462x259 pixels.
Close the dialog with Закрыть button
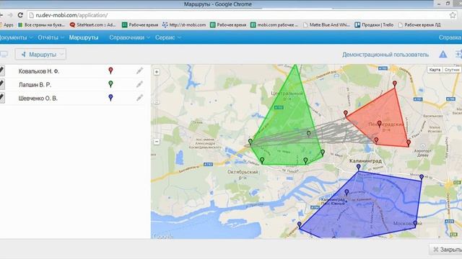(445, 250)
